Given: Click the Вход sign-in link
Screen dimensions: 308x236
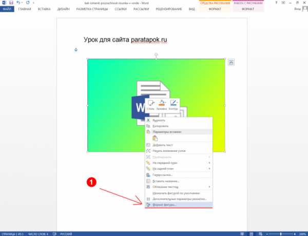Looking at the screenshot, I should pos(297,9).
